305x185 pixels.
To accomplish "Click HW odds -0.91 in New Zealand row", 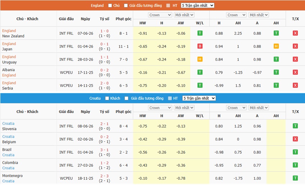I will pyautogui.click(x=142, y=33).
